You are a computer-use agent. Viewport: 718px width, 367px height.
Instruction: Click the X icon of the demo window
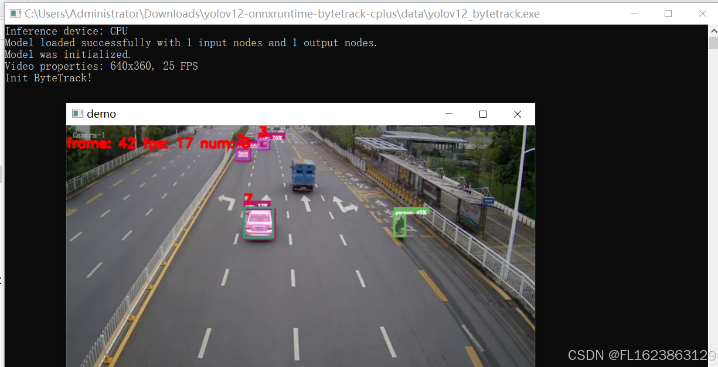point(518,114)
